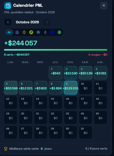The image size is (114, 156).
Task: Click the 'Calendrier PNL' heading
Action: [x=28, y=5]
